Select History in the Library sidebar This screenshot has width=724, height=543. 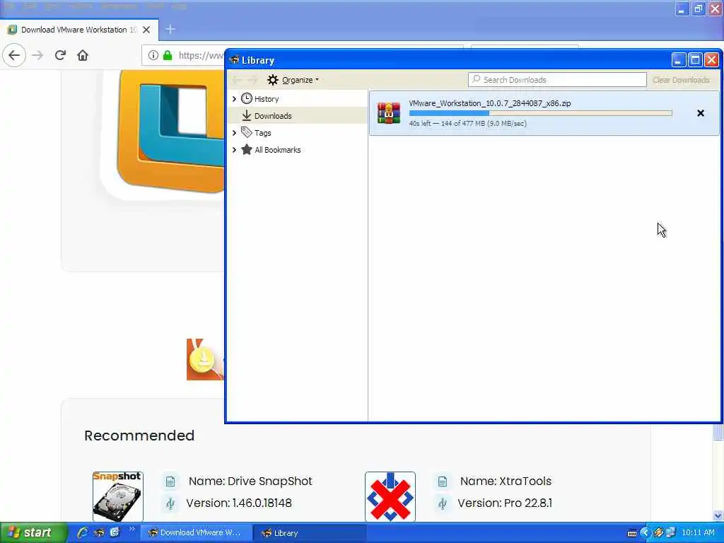coord(267,99)
